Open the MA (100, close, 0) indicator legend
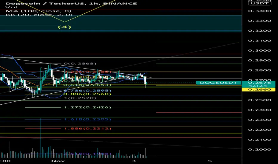Screen dimensions: 278x164 [38, 11]
